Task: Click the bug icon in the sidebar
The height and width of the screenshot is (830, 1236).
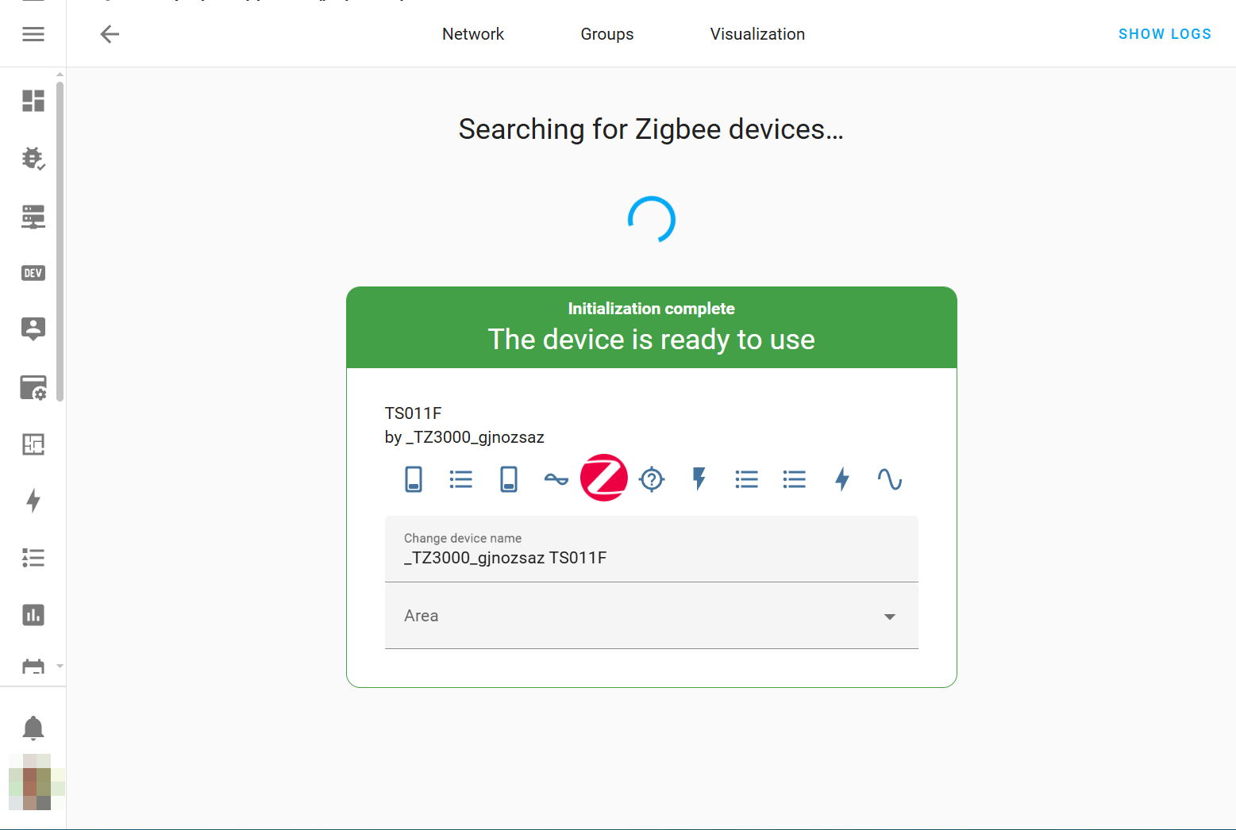Action: [x=33, y=159]
